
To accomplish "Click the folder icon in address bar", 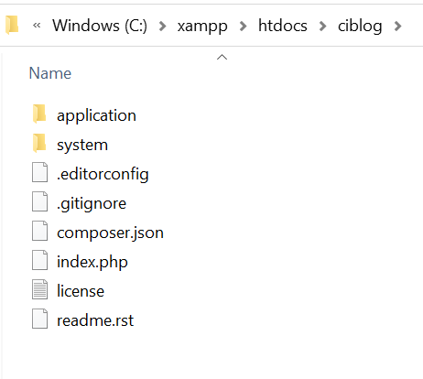I will (x=12, y=25).
